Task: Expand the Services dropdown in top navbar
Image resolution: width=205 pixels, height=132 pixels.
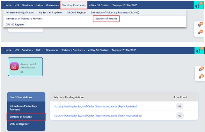Action: pyautogui.click(x=27, y=5)
